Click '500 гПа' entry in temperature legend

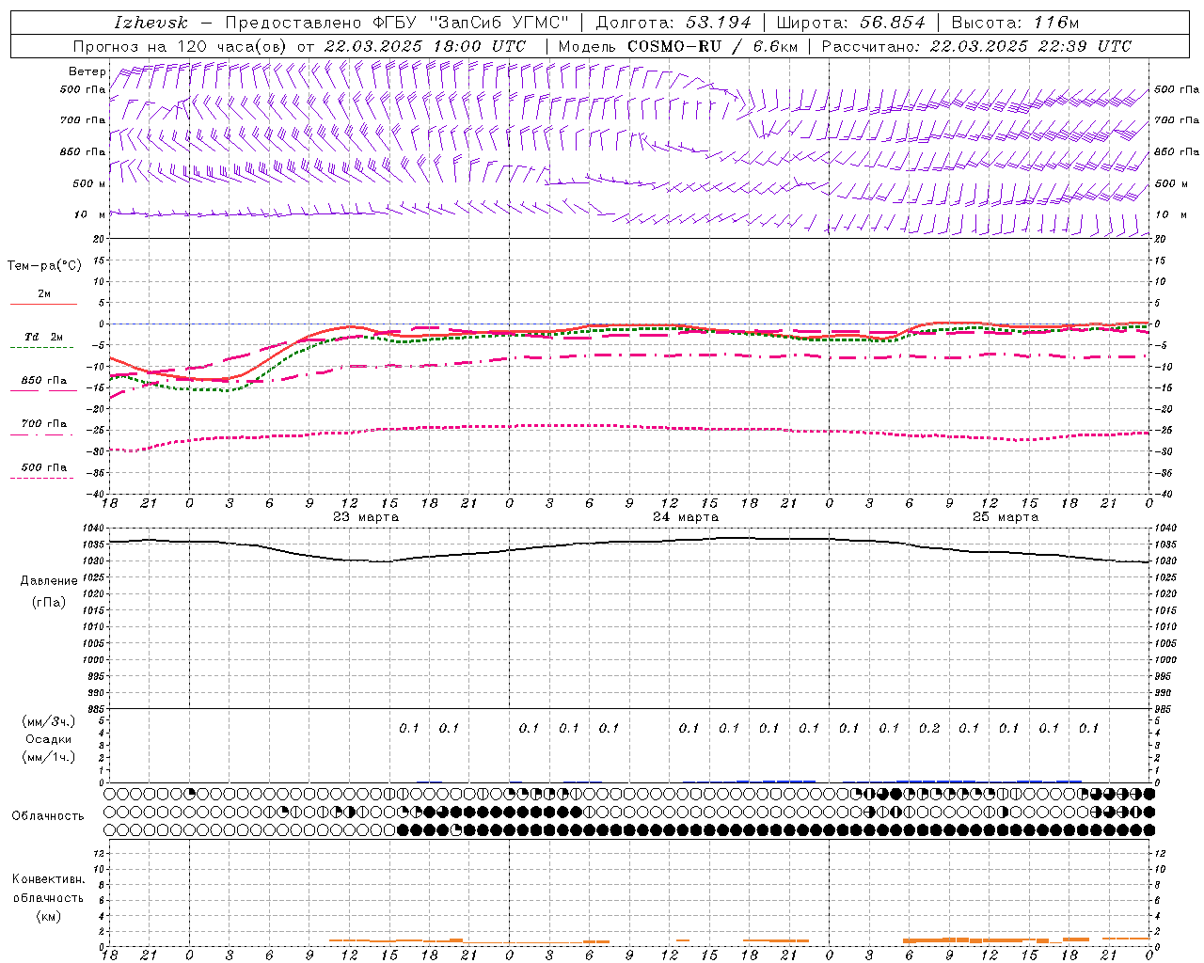tap(43, 467)
